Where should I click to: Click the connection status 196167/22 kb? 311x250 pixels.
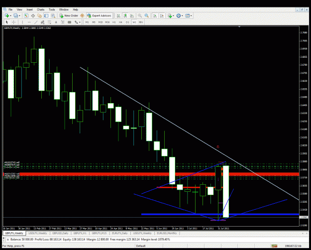[293, 246]
